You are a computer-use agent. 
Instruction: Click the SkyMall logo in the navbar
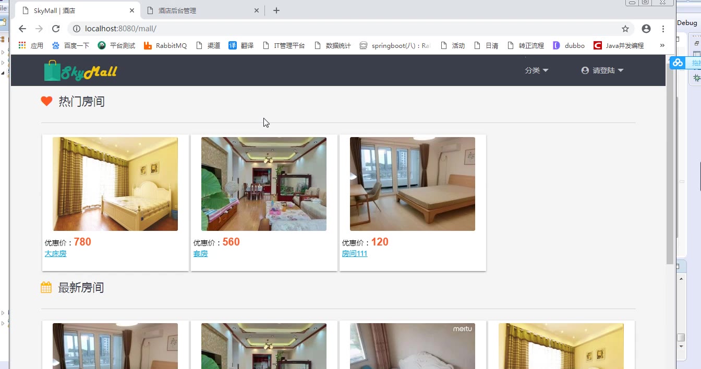81,71
